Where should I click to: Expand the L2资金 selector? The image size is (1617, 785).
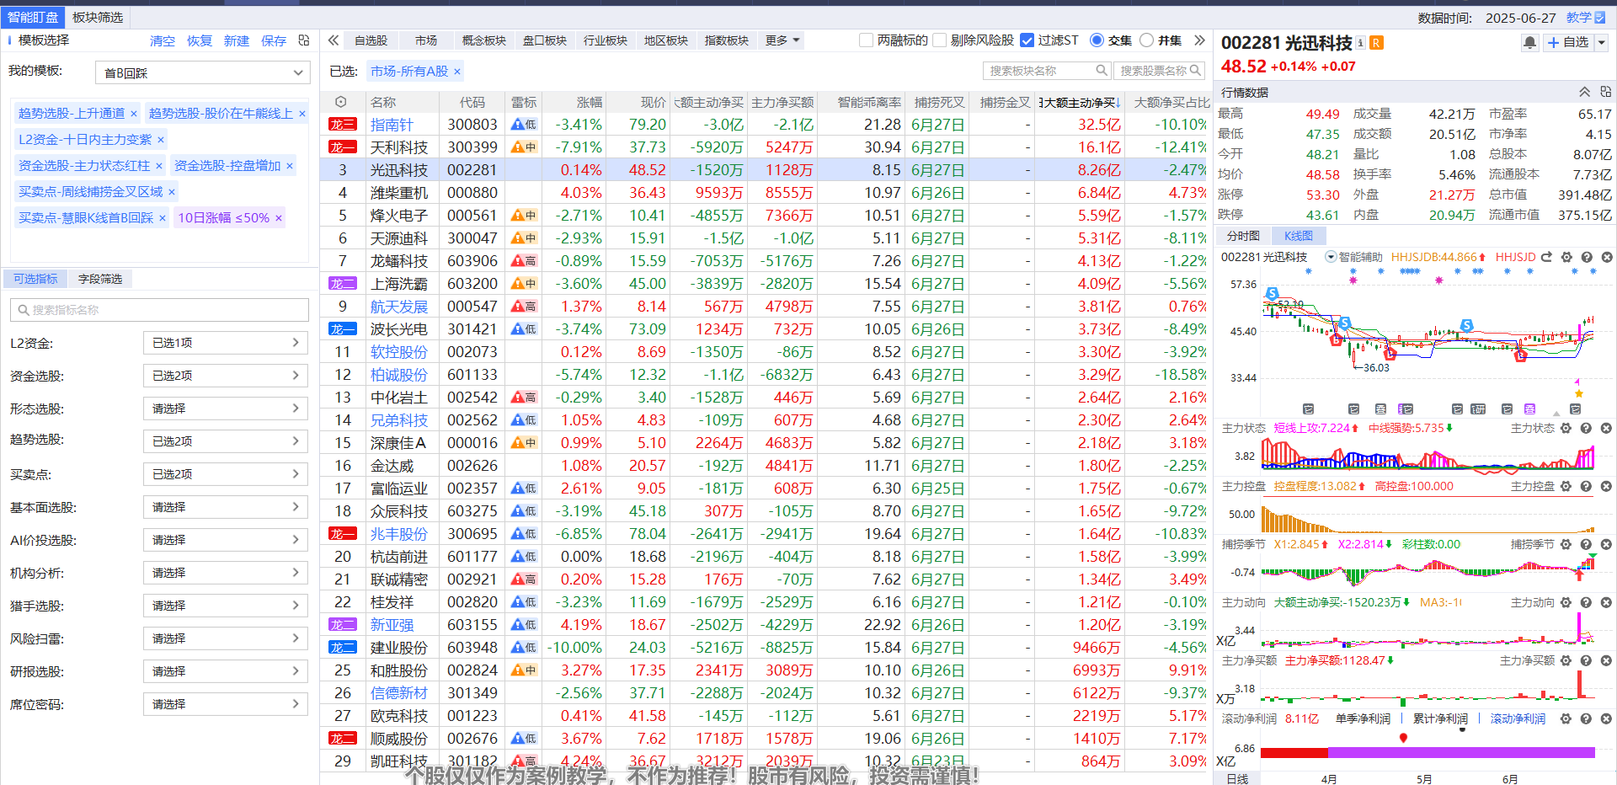[x=226, y=343]
